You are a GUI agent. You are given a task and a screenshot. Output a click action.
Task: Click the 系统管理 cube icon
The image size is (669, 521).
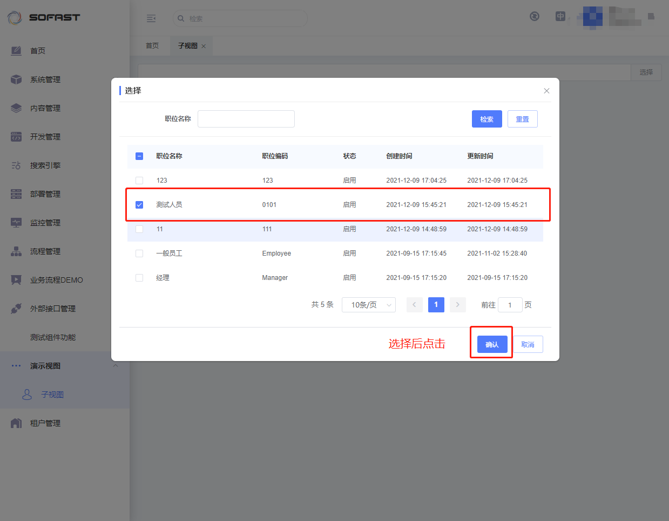click(16, 79)
